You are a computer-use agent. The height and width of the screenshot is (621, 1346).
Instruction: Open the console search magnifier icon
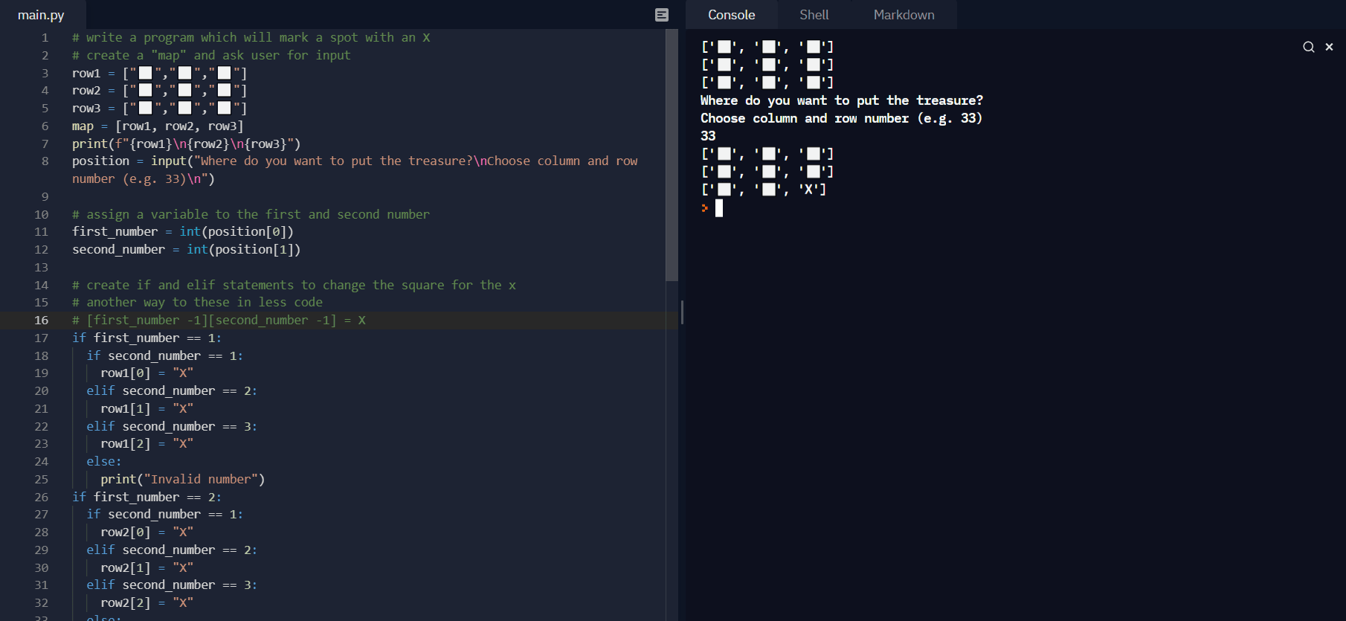1308,47
